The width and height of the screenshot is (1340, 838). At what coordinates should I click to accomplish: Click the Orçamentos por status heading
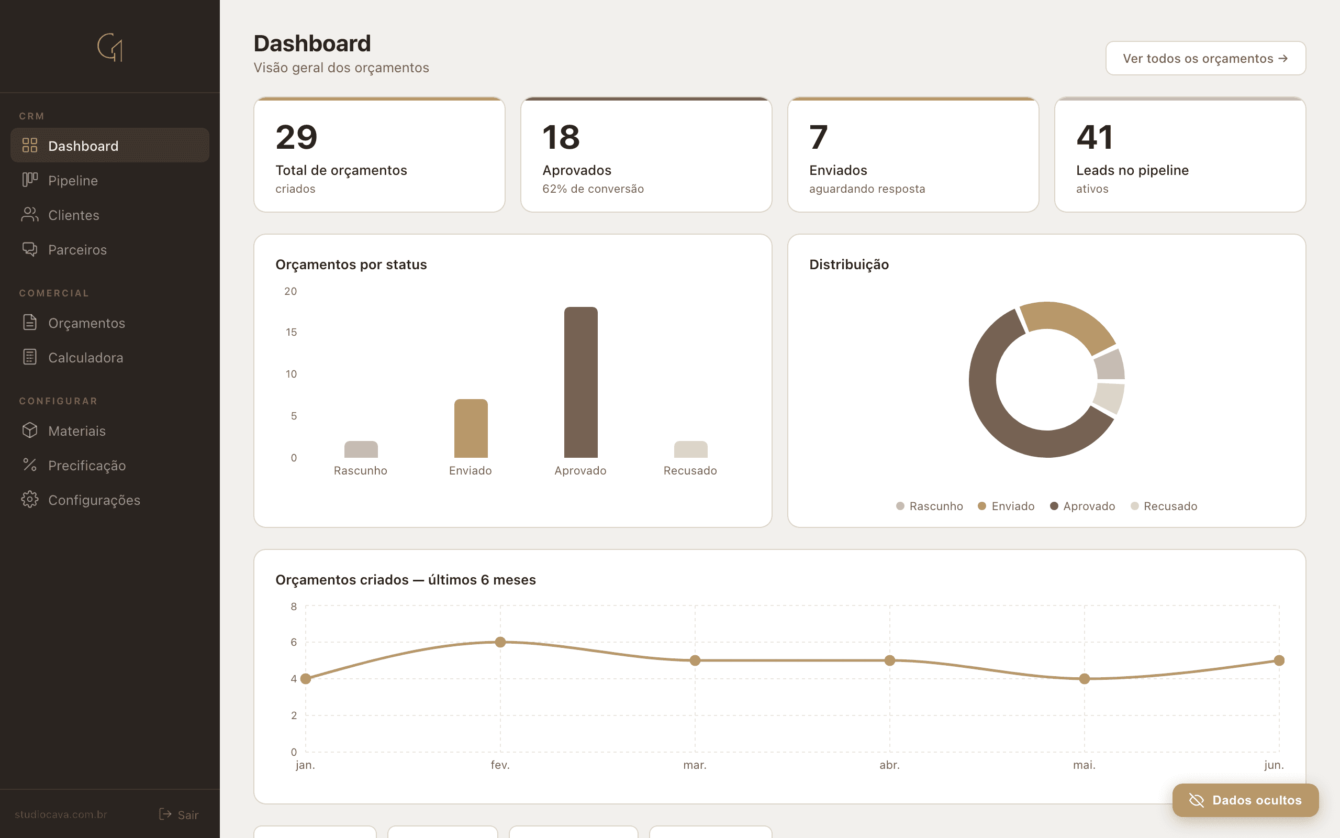pos(351,264)
